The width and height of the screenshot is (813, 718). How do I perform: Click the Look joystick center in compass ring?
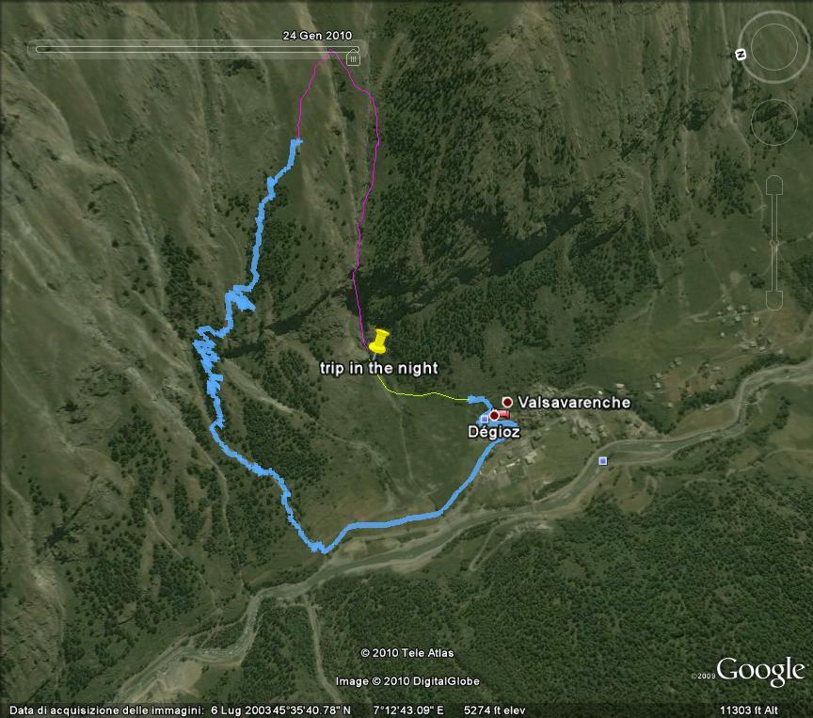tap(773, 47)
